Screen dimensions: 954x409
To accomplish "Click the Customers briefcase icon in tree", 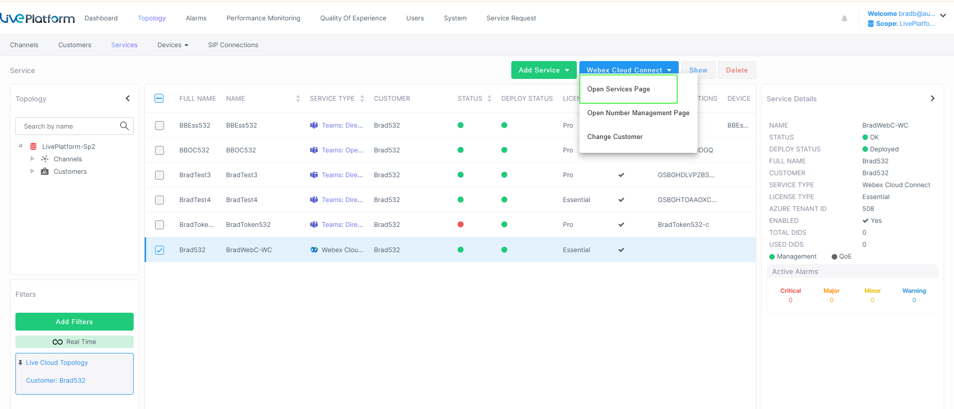I will [x=45, y=171].
